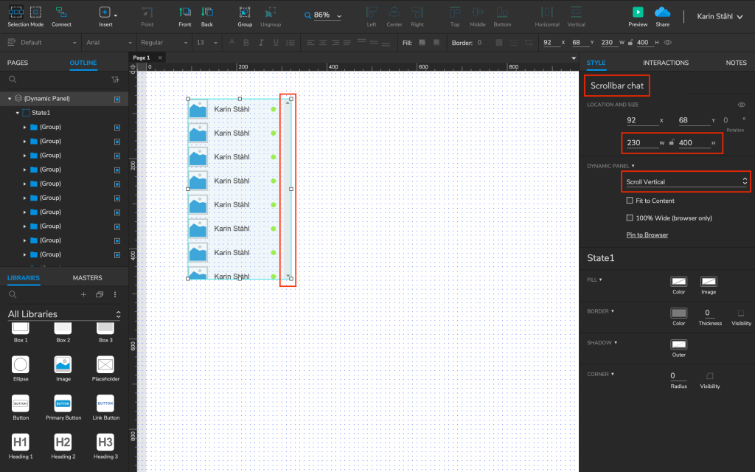Switch to the Interactions tab

[x=665, y=63]
